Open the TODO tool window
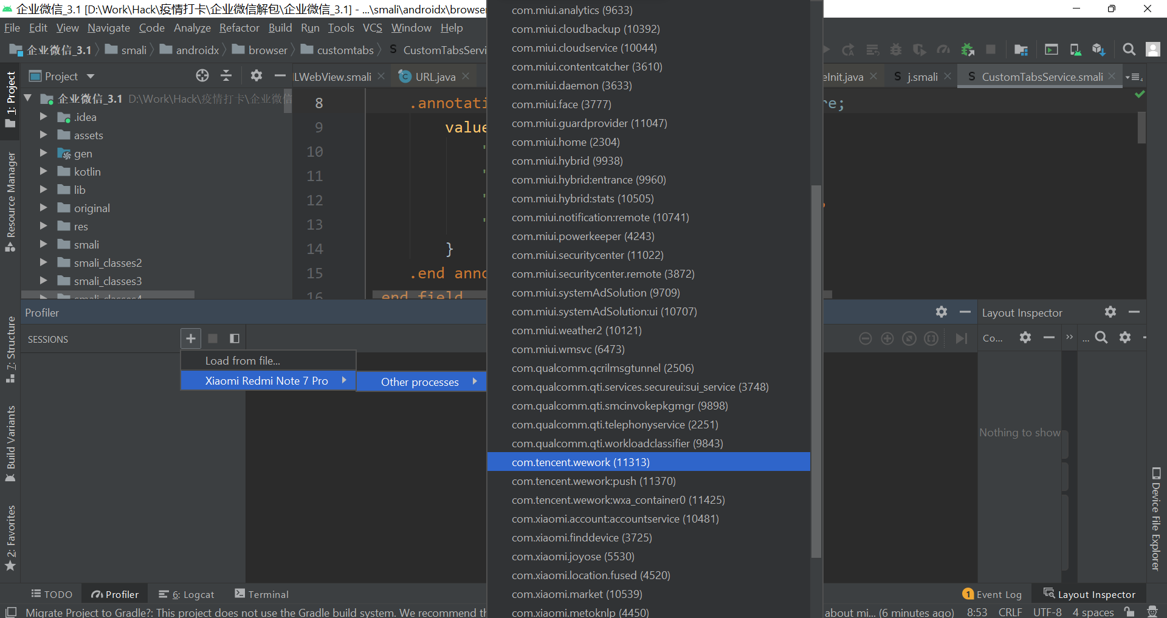The height and width of the screenshot is (618, 1167). (x=52, y=594)
